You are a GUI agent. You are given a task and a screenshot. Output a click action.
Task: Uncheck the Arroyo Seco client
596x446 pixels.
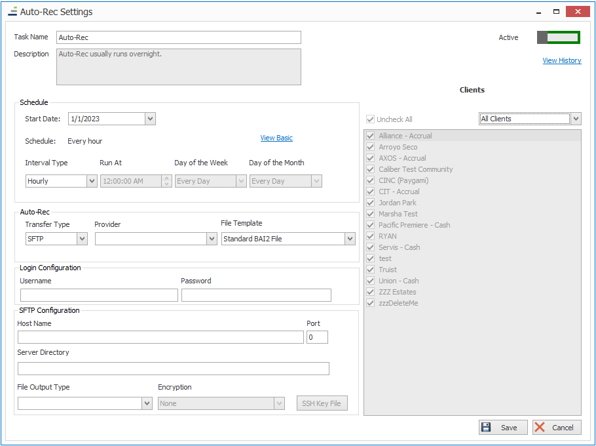pyautogui.click(x=371, y=147)
